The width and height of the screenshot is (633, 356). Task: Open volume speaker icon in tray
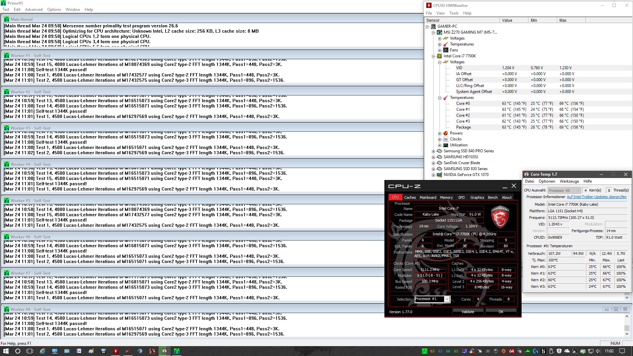click(598, 351)
